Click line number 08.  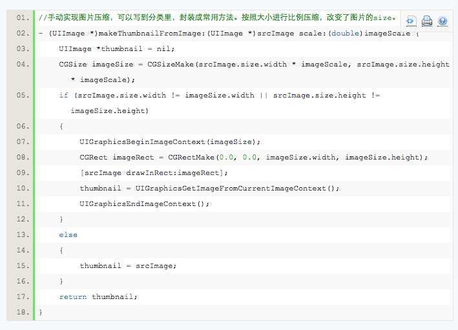(x=23, y=157)
